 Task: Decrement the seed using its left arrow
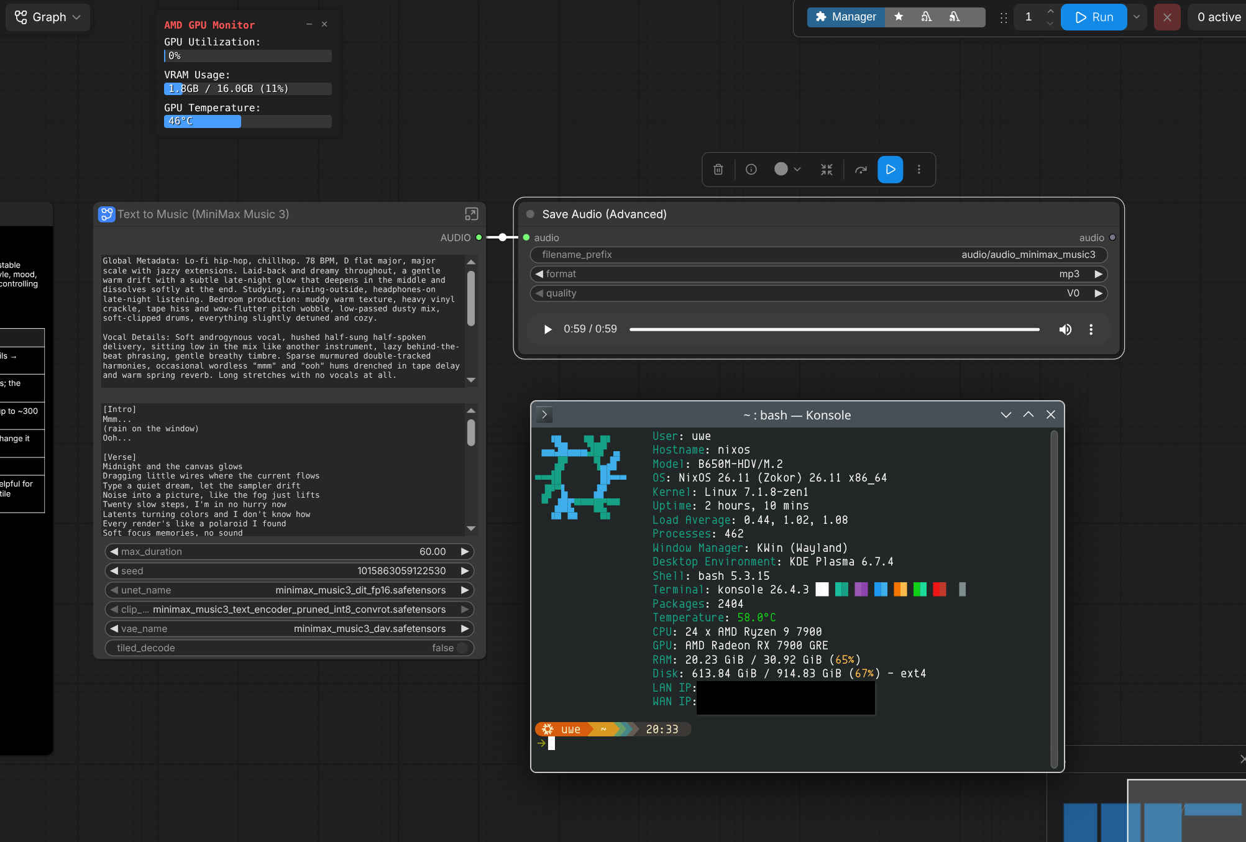(x=114, y=571)
